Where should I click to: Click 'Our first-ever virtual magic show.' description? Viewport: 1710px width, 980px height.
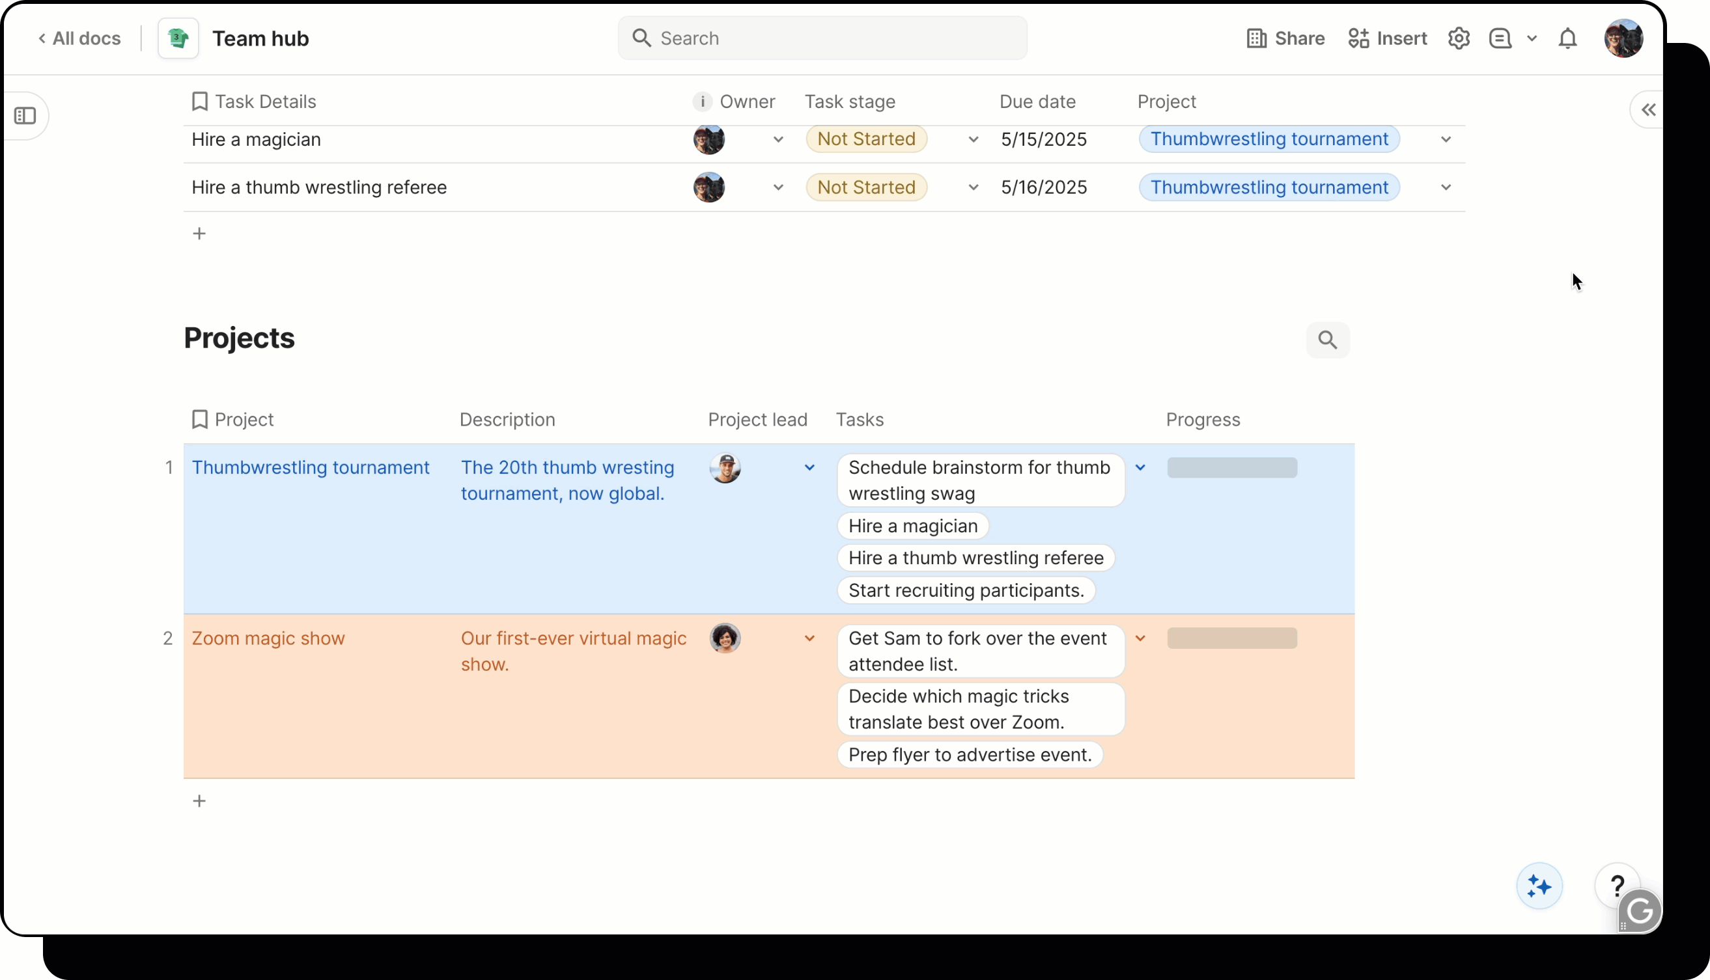574,651
